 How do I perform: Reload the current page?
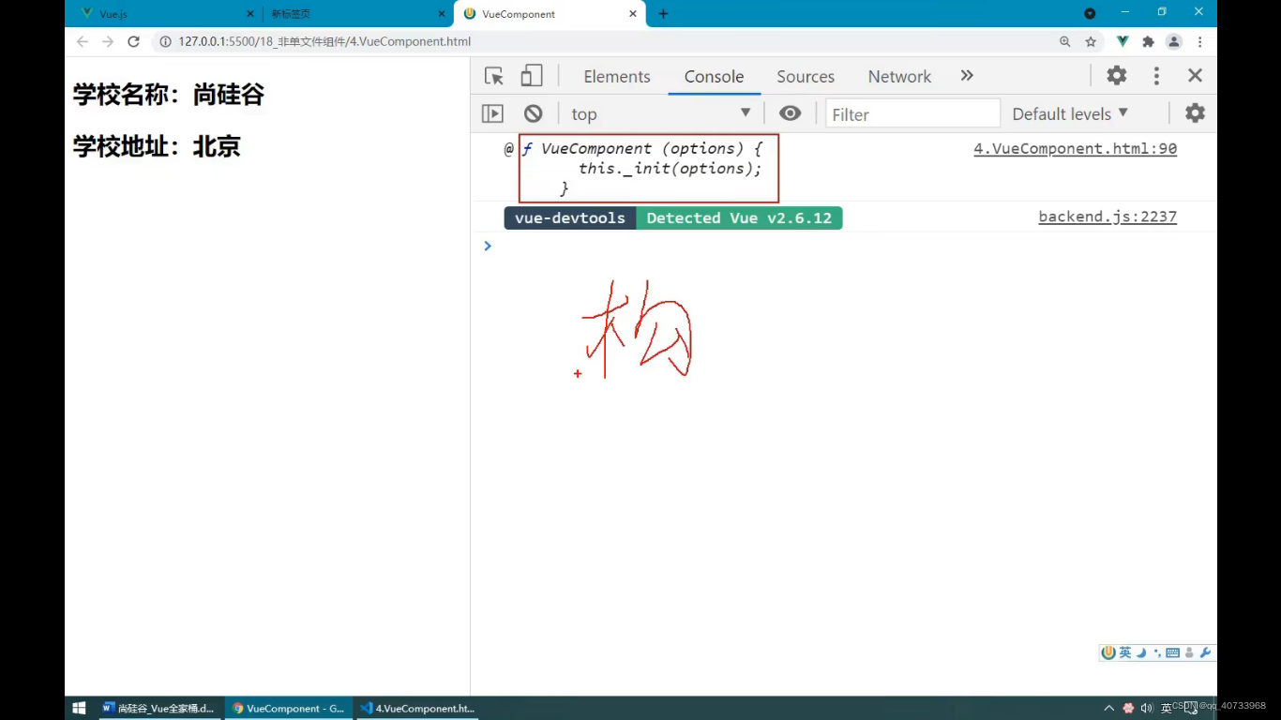pos(133,41)
